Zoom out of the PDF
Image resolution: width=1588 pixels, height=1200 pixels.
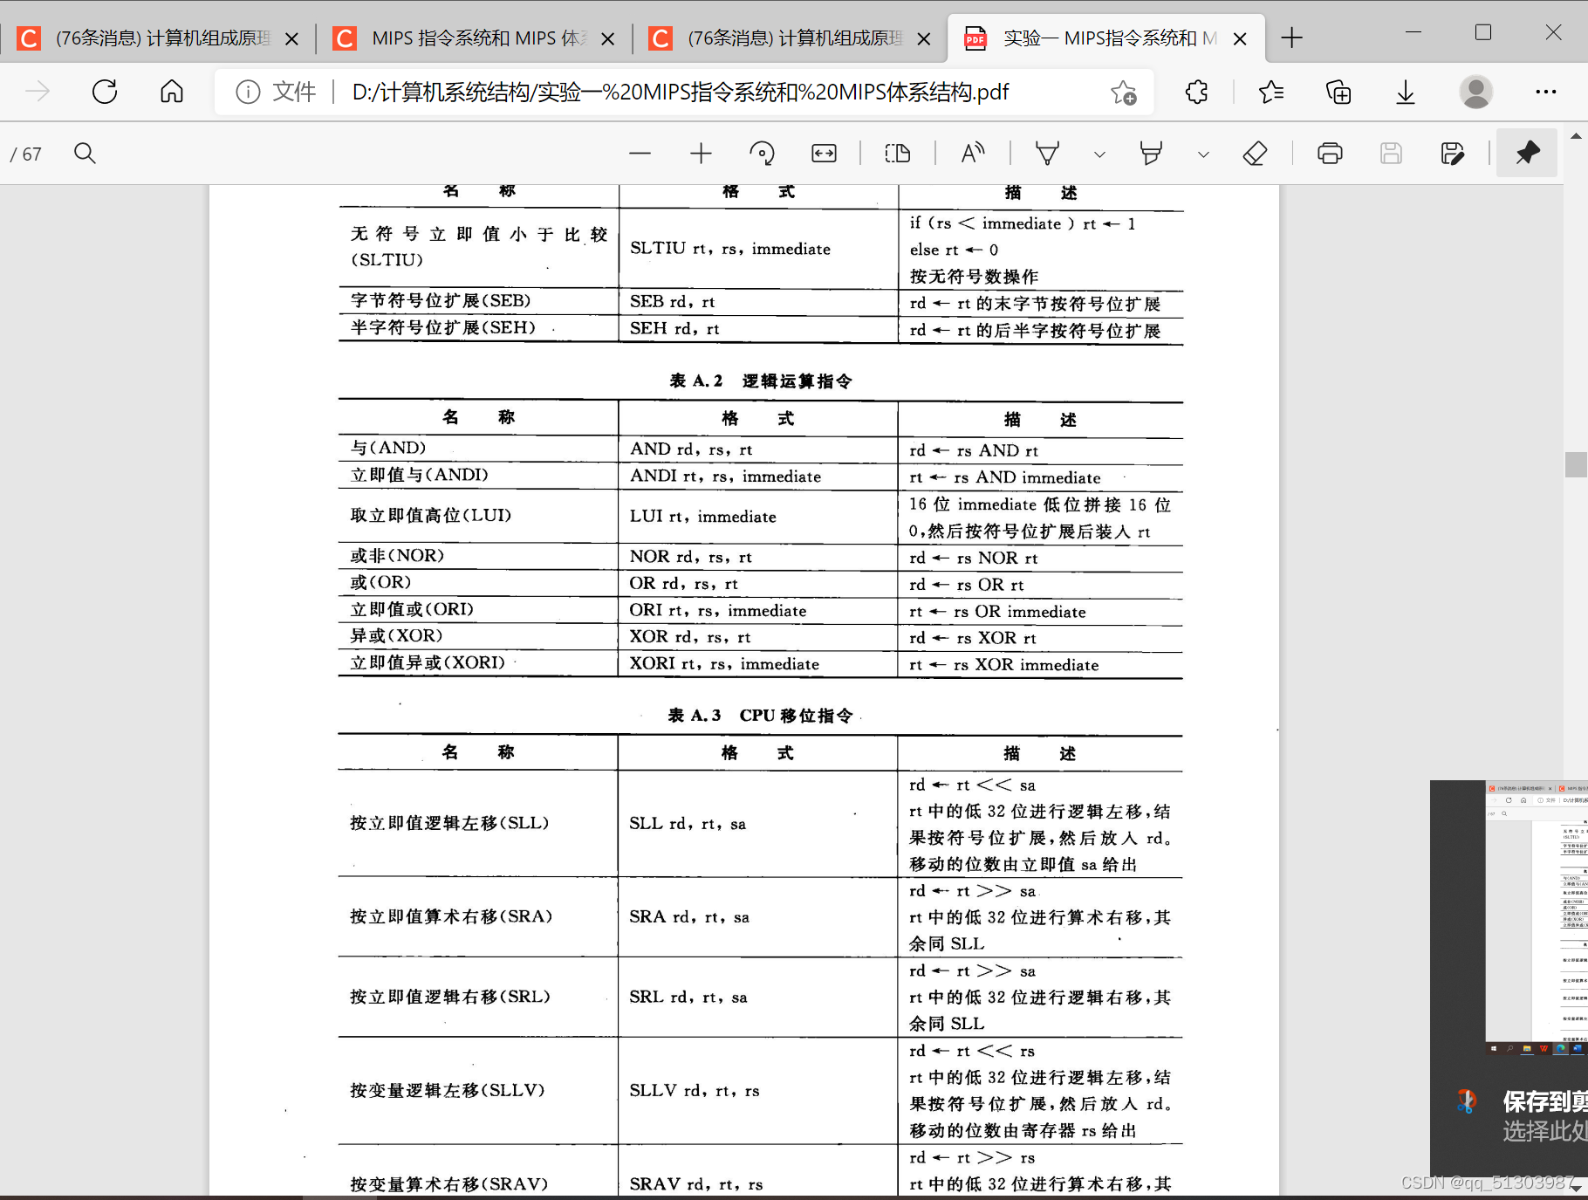(x=640, y=154)
